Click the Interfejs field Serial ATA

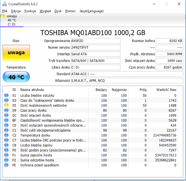(96, 54)
